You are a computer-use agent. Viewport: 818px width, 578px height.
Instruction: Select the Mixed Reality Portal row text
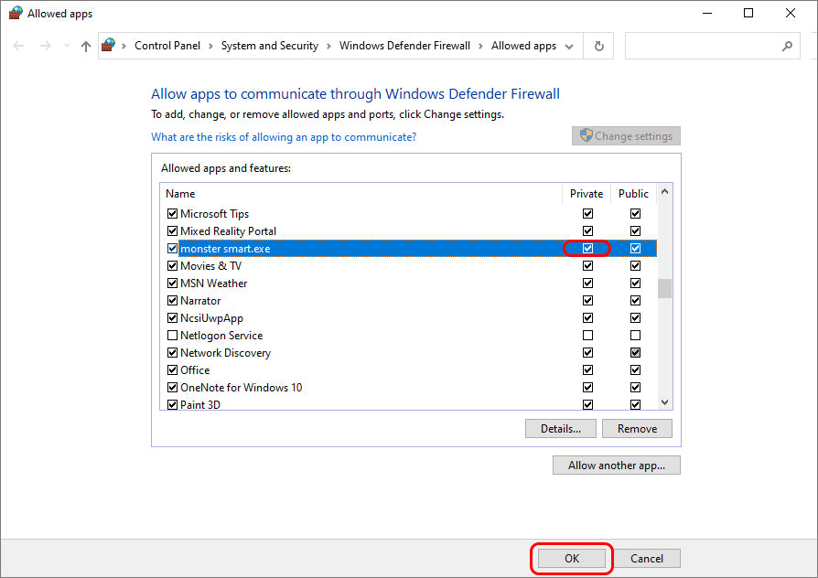click(228, 231)
